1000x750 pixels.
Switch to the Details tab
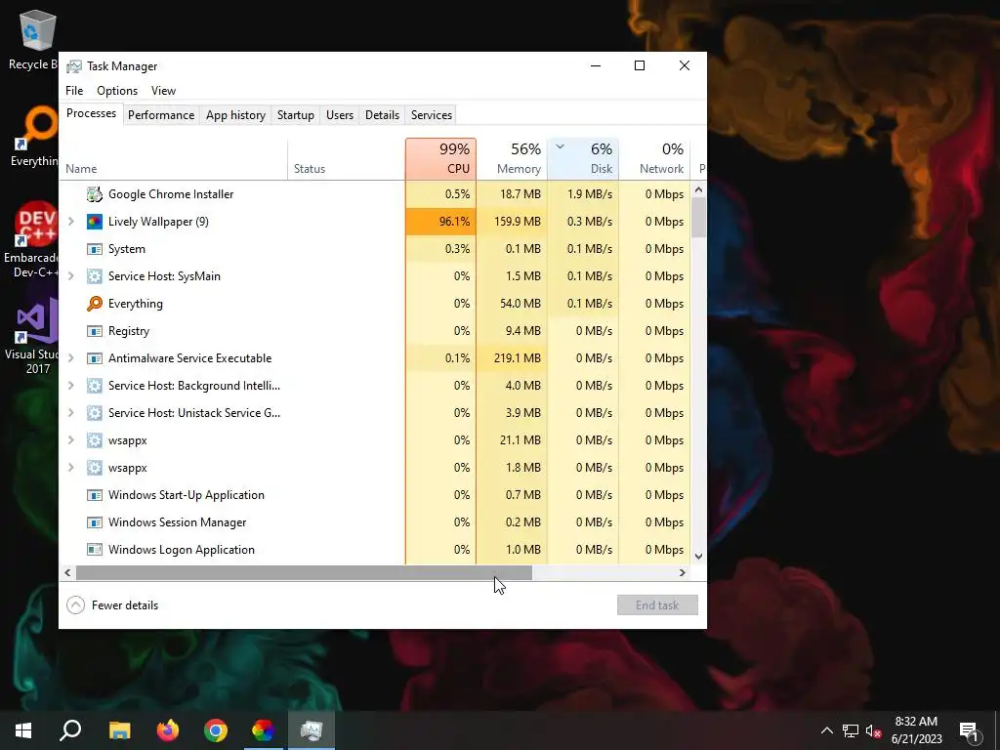[x=382, y=115]
